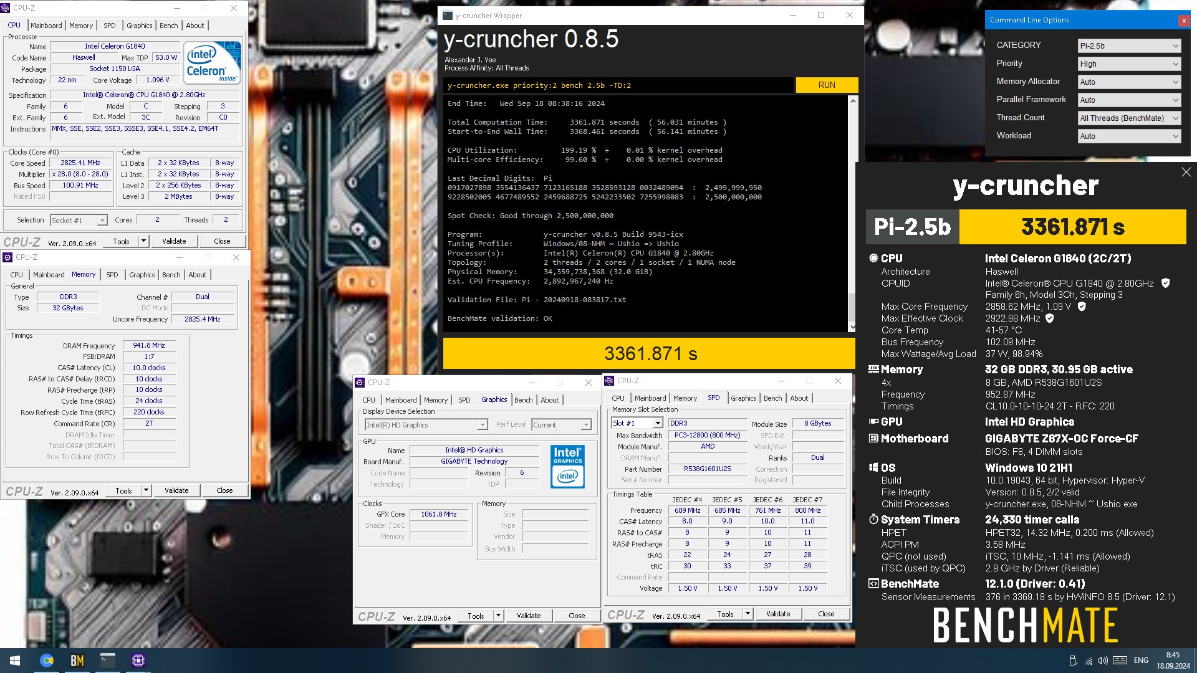
Task: Click the y-cruncher Wrapper title bar icon
Action: [x=448, y=16]
